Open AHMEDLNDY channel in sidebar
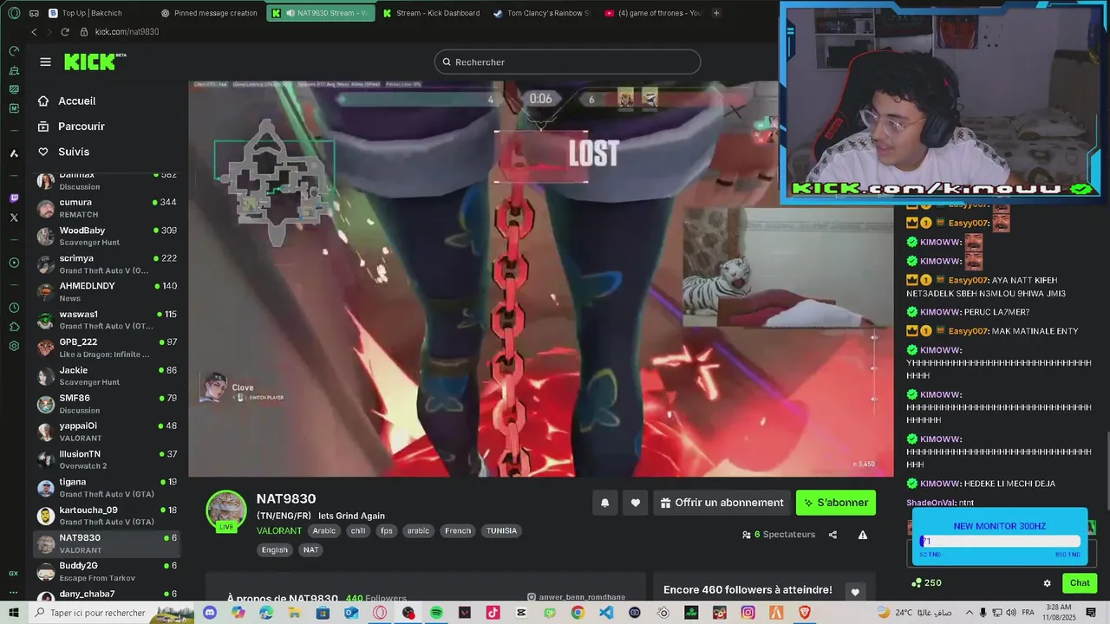This screenshot has width=1110, height=624. 107,291
